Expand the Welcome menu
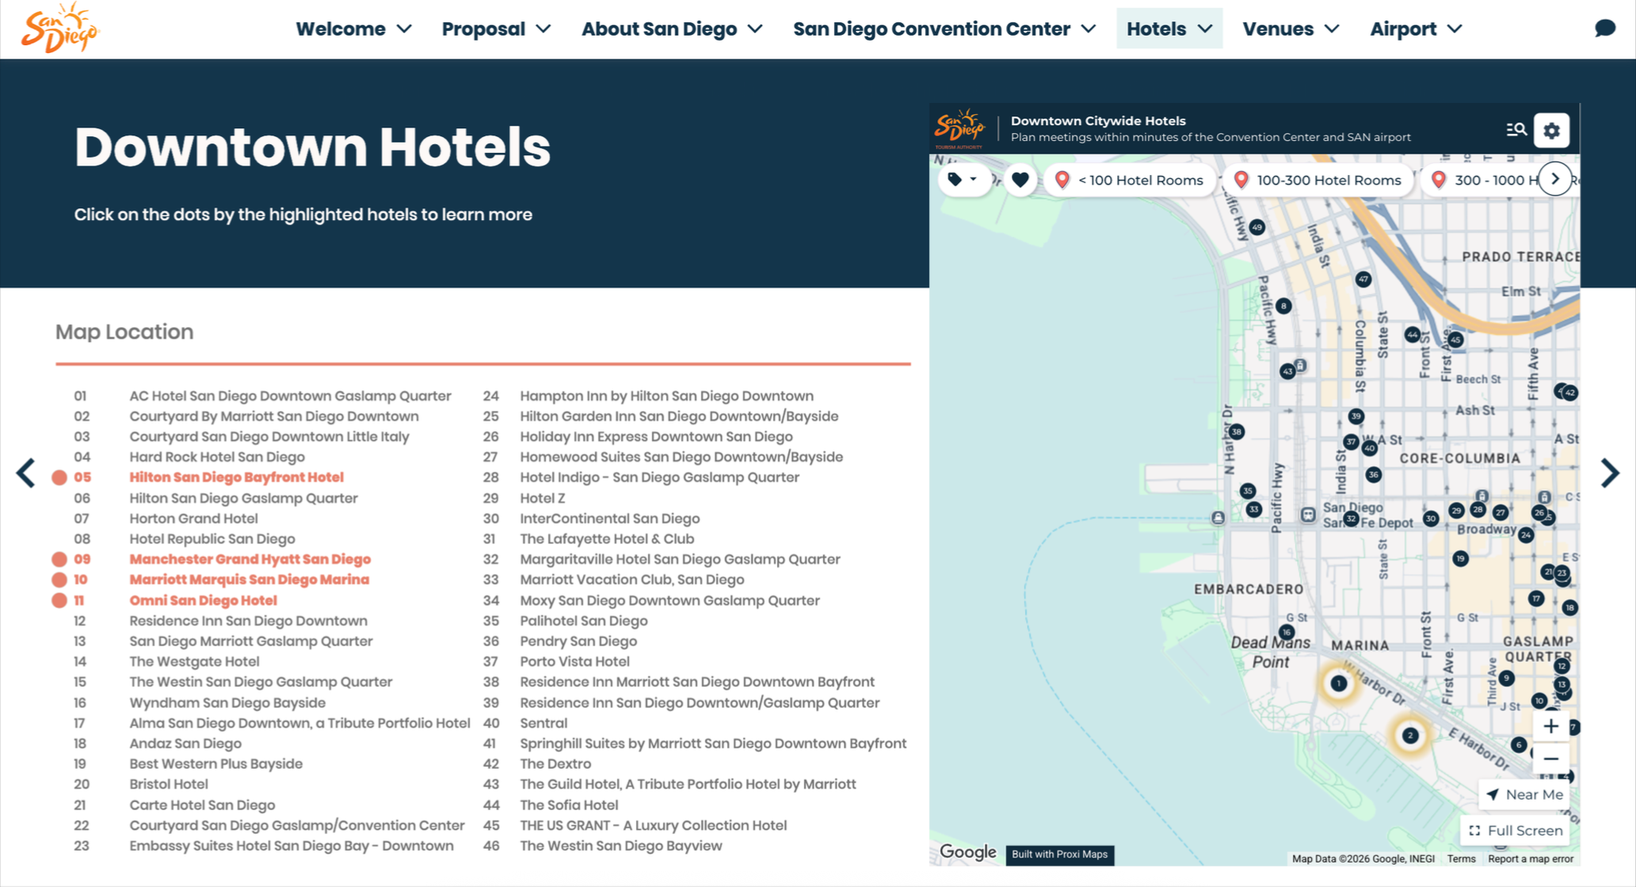Image resolution: width=1636 pixels, height=887 pixels. [x=353, y=29]
